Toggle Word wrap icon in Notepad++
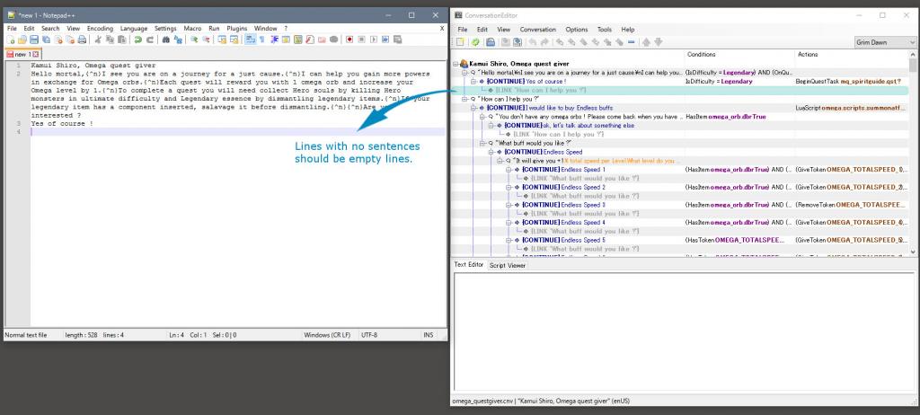The image size is (920, 415). pos(249,40)
